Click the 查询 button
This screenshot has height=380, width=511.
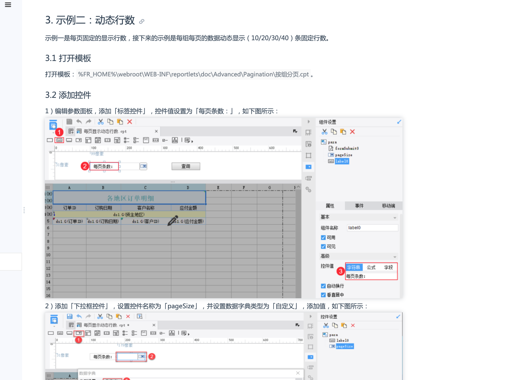pyautogui.click(x=186, y=166)
